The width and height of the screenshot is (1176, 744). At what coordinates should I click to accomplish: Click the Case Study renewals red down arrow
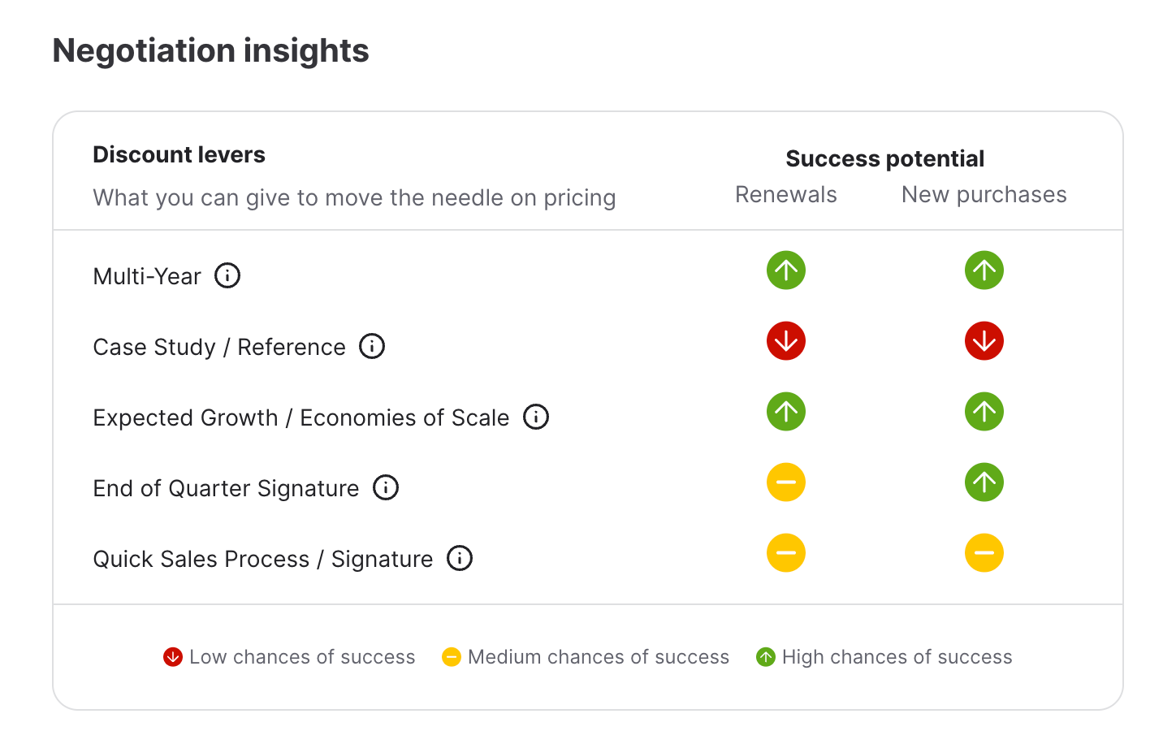[x=786, y=340]
